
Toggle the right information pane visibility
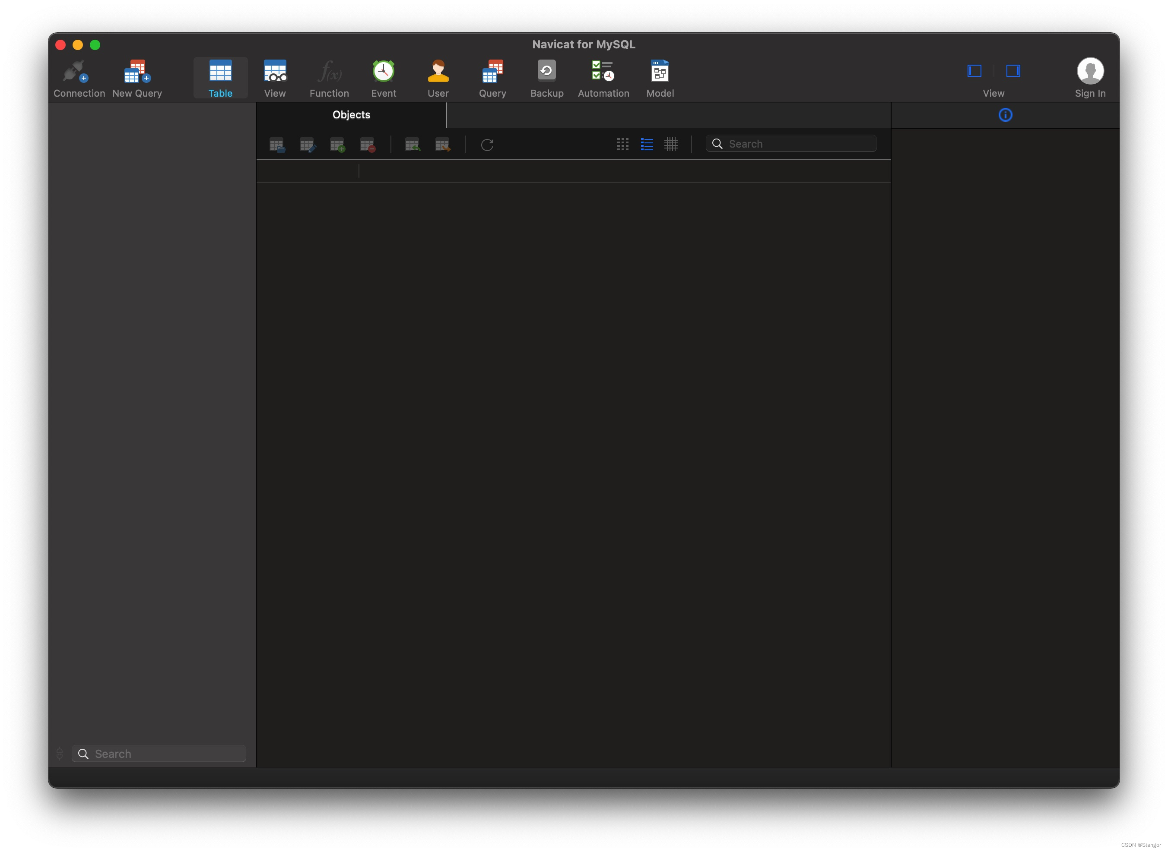click(x=1012, y=71)
